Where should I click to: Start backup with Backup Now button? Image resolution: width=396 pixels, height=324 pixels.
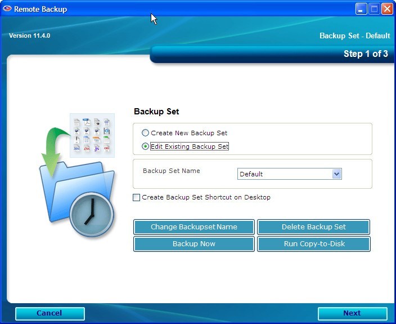coord(194,244)
